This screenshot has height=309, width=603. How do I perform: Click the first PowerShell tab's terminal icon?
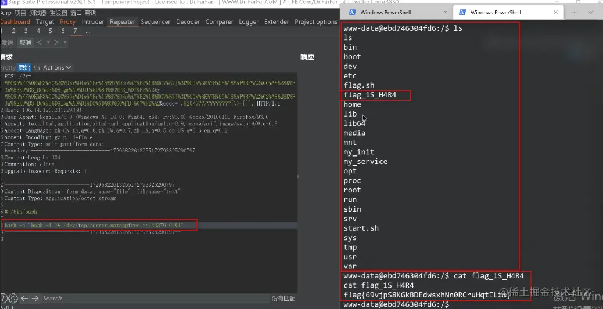coord(352,12)
